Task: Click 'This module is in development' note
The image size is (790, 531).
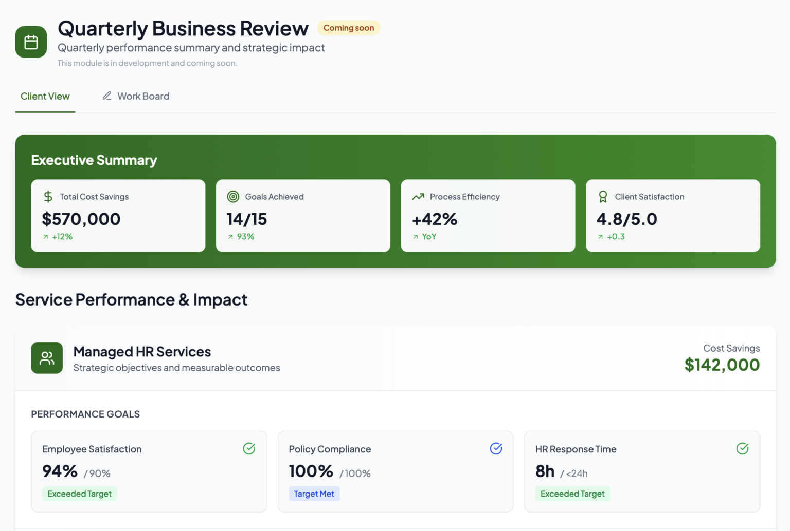Action: pyautogui.click(x=147, y=63)
